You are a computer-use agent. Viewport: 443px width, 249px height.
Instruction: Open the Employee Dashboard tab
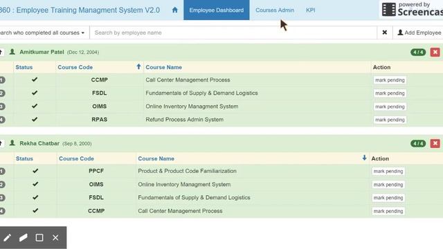point(217,10)
